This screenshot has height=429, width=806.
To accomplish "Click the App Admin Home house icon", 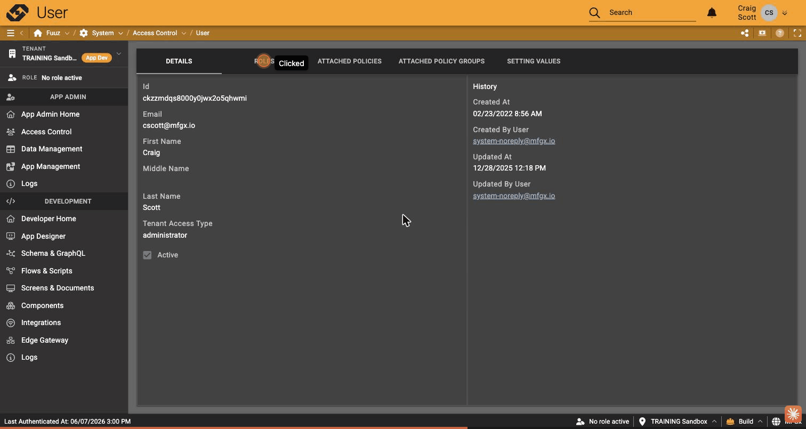I will [10, 114].
